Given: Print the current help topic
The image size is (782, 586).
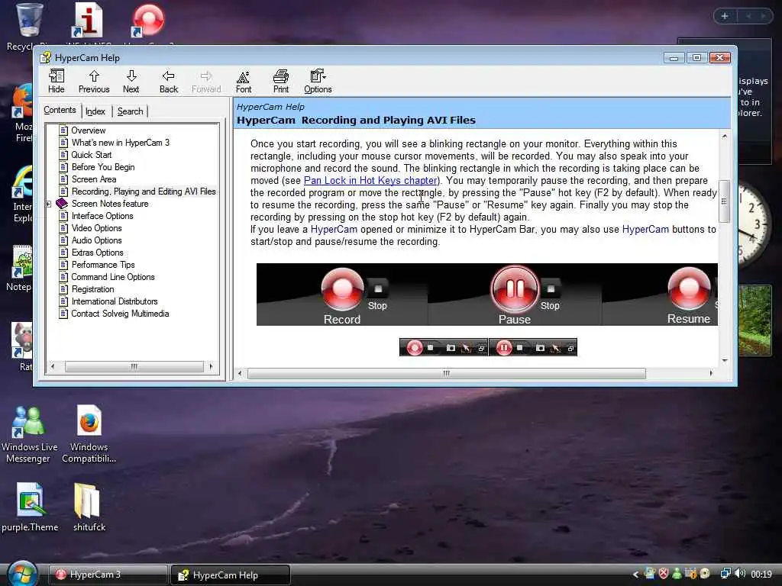Looking at the screenshot, I should tap(281, 81).
